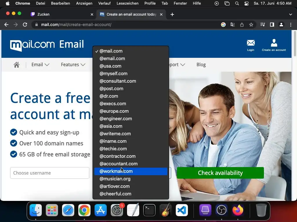The height and width of the screenshot is (222, 297).
Task: Click the Create an account person icon
Action: click(x=274, y=43)
